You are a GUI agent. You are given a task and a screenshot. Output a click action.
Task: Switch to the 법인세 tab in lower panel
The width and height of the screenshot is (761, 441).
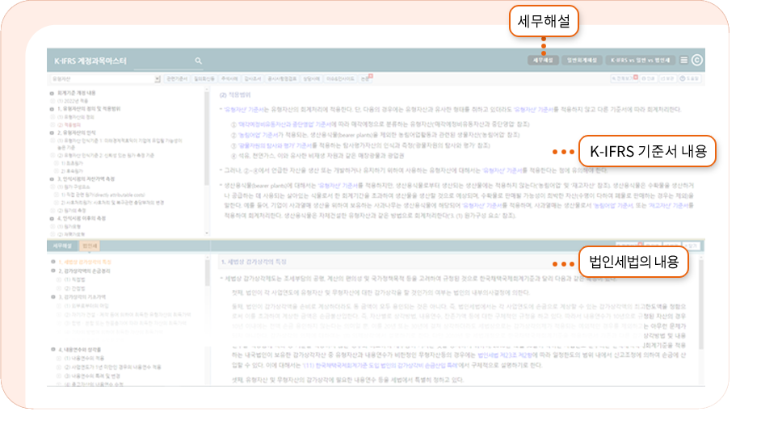(89, 245)
